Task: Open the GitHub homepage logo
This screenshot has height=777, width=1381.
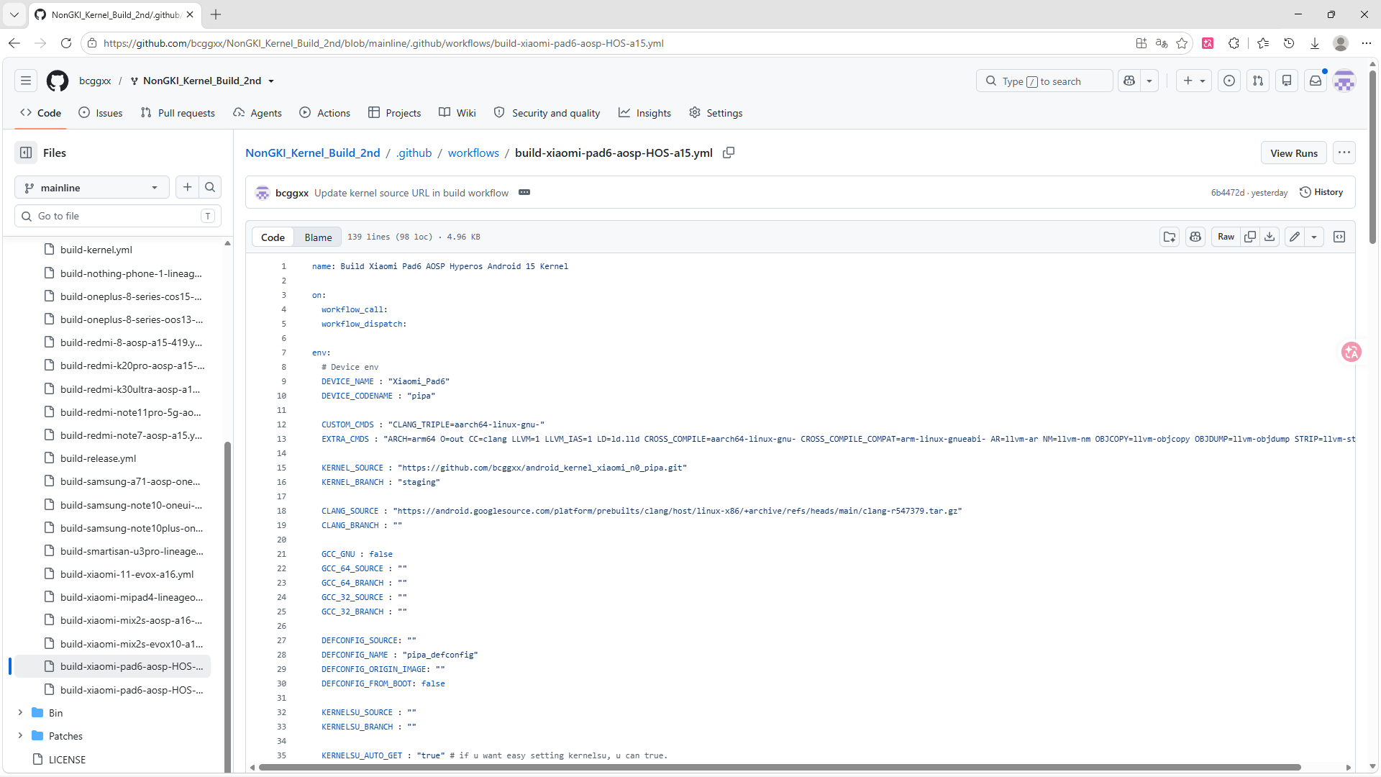Action: (58, 81)
